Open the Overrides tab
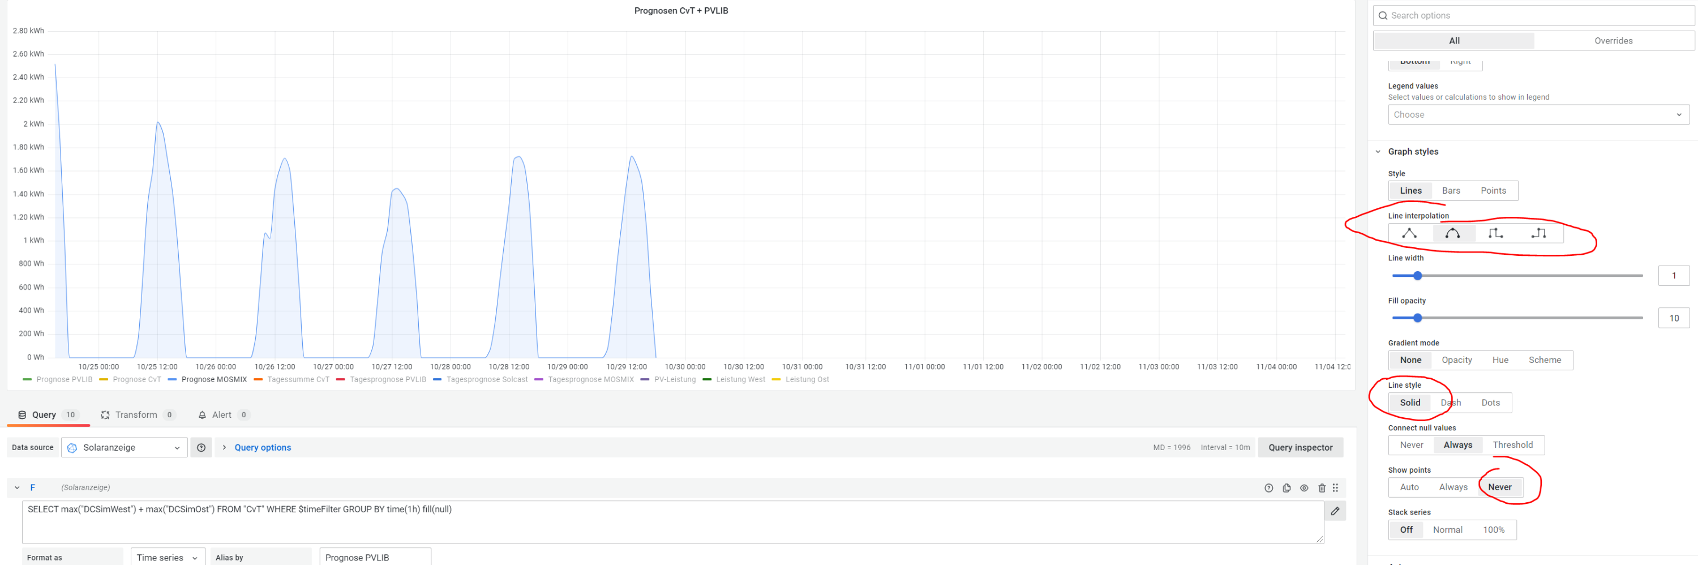 (x=1613, y=41)
